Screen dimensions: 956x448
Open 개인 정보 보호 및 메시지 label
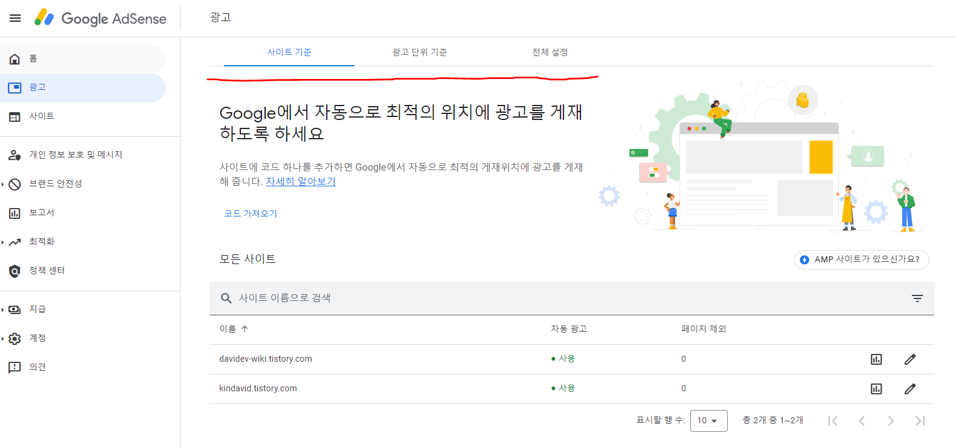pos(75,154)
